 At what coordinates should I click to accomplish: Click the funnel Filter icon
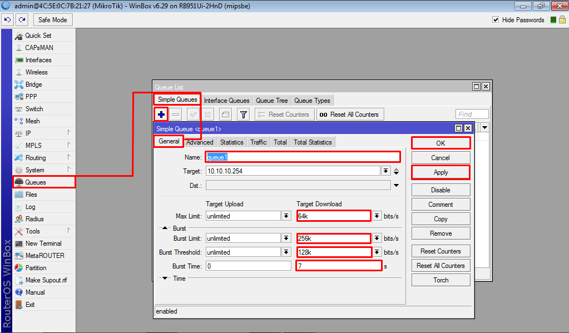244,115
